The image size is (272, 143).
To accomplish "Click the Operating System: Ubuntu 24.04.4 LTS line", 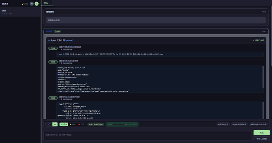I will pos(73,116).
